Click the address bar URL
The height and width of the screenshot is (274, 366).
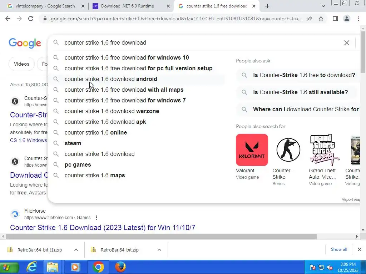click(x=177, y=19)
